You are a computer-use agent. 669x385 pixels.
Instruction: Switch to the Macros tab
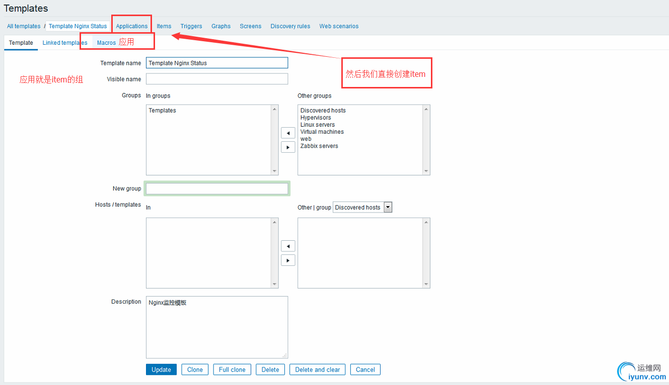[x=106, y=43]
